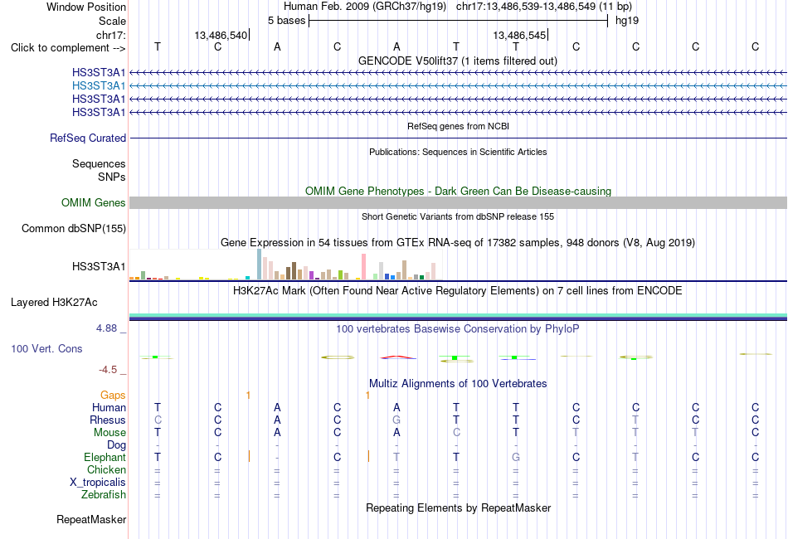788x539 pixels.
Task: Open the Common dbSNP(155) track label
Action: click(x=73, y=229)
